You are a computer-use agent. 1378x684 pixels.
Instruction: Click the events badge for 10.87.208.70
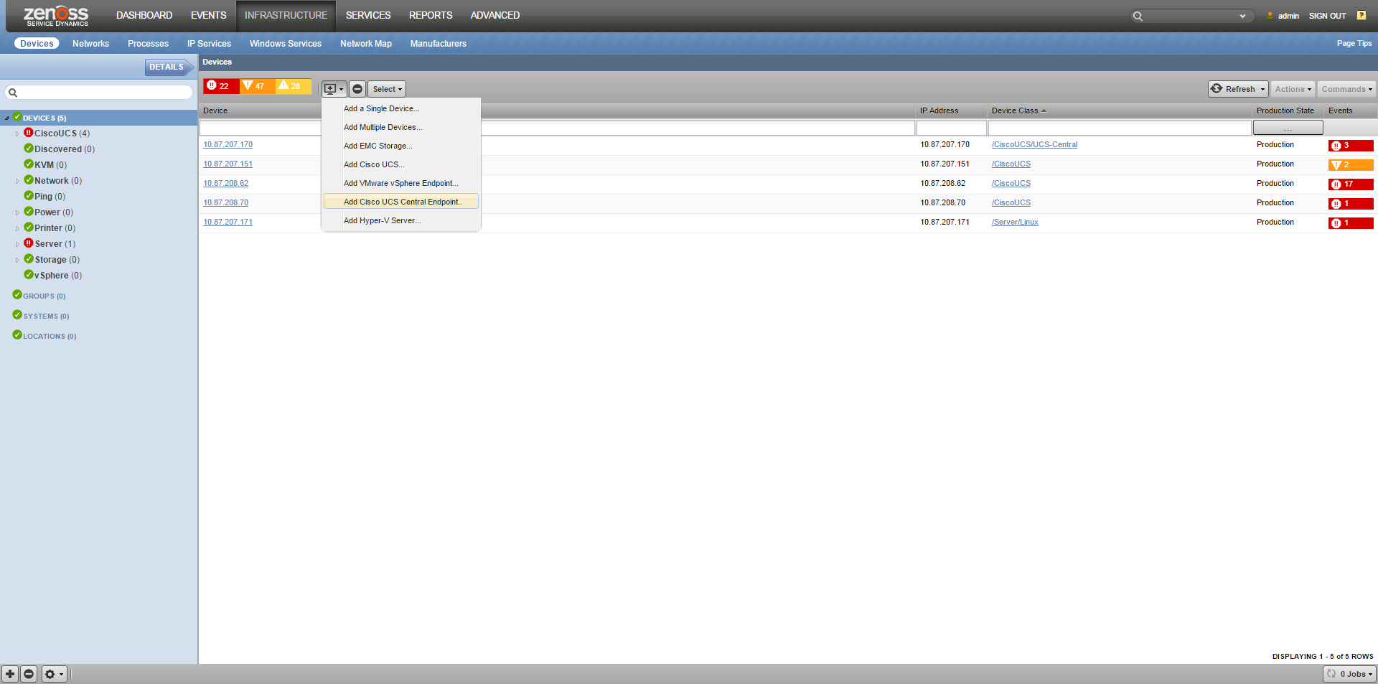point(1351,204)
